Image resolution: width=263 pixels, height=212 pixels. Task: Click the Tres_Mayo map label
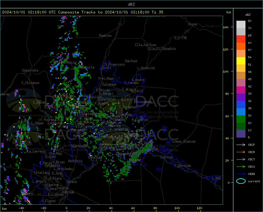[x=106, y=78]
